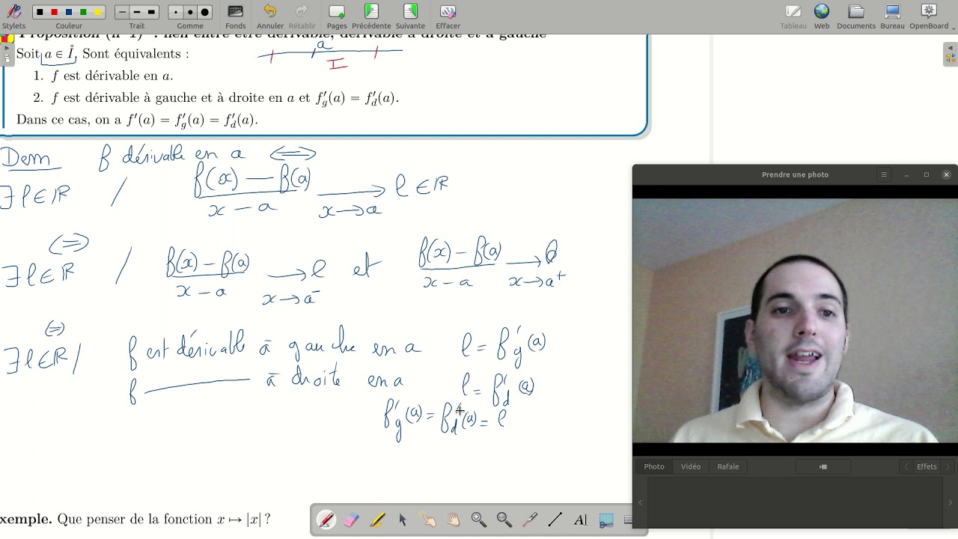
Task: Expand the right side library panel tab
Action: tap(951, 55)
